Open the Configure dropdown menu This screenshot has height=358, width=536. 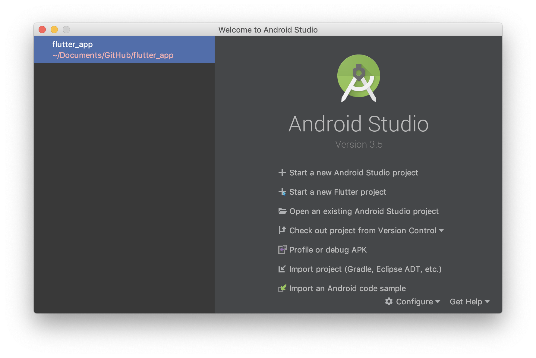[413, 302]
